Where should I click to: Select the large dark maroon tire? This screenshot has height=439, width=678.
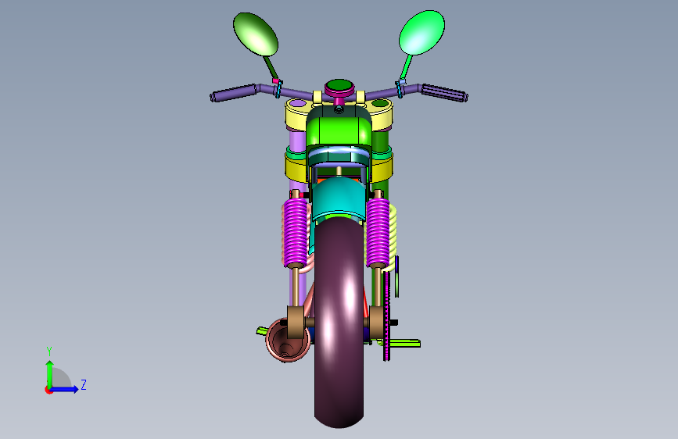(339, 322)
